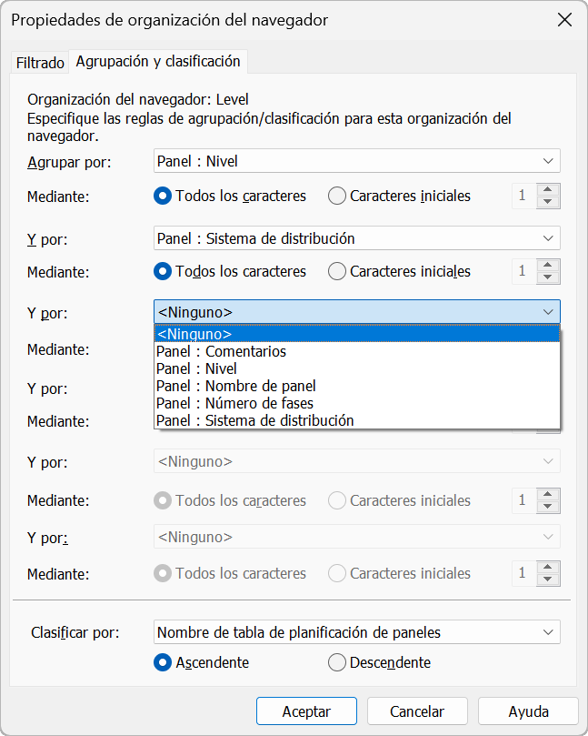Image resolution: width=588 pixels, height=736 pixels.
Task: Select Todos los caracteres under Agrupar por
Action: point(164,196)
